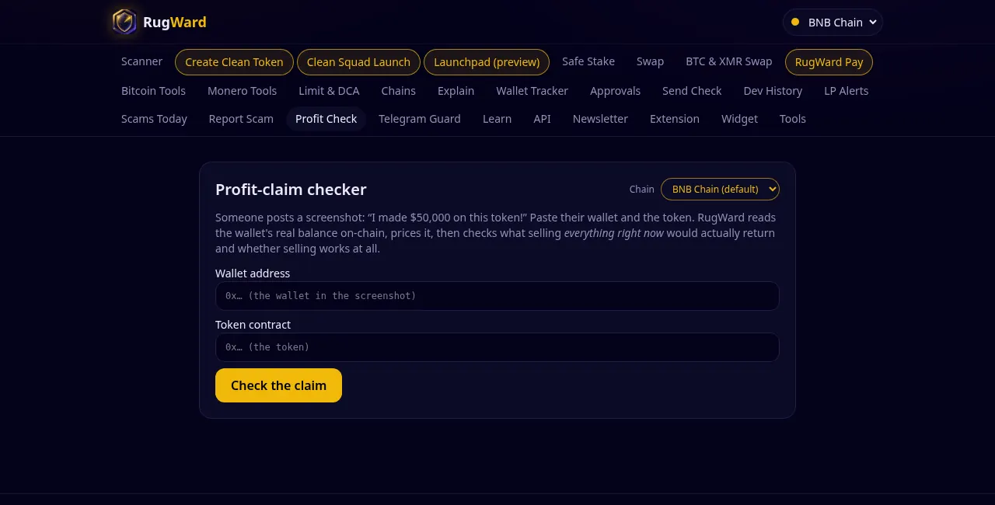Open the Safe Stake link
Viewport: 995px width, 505px height.
[x=588, y=61]
